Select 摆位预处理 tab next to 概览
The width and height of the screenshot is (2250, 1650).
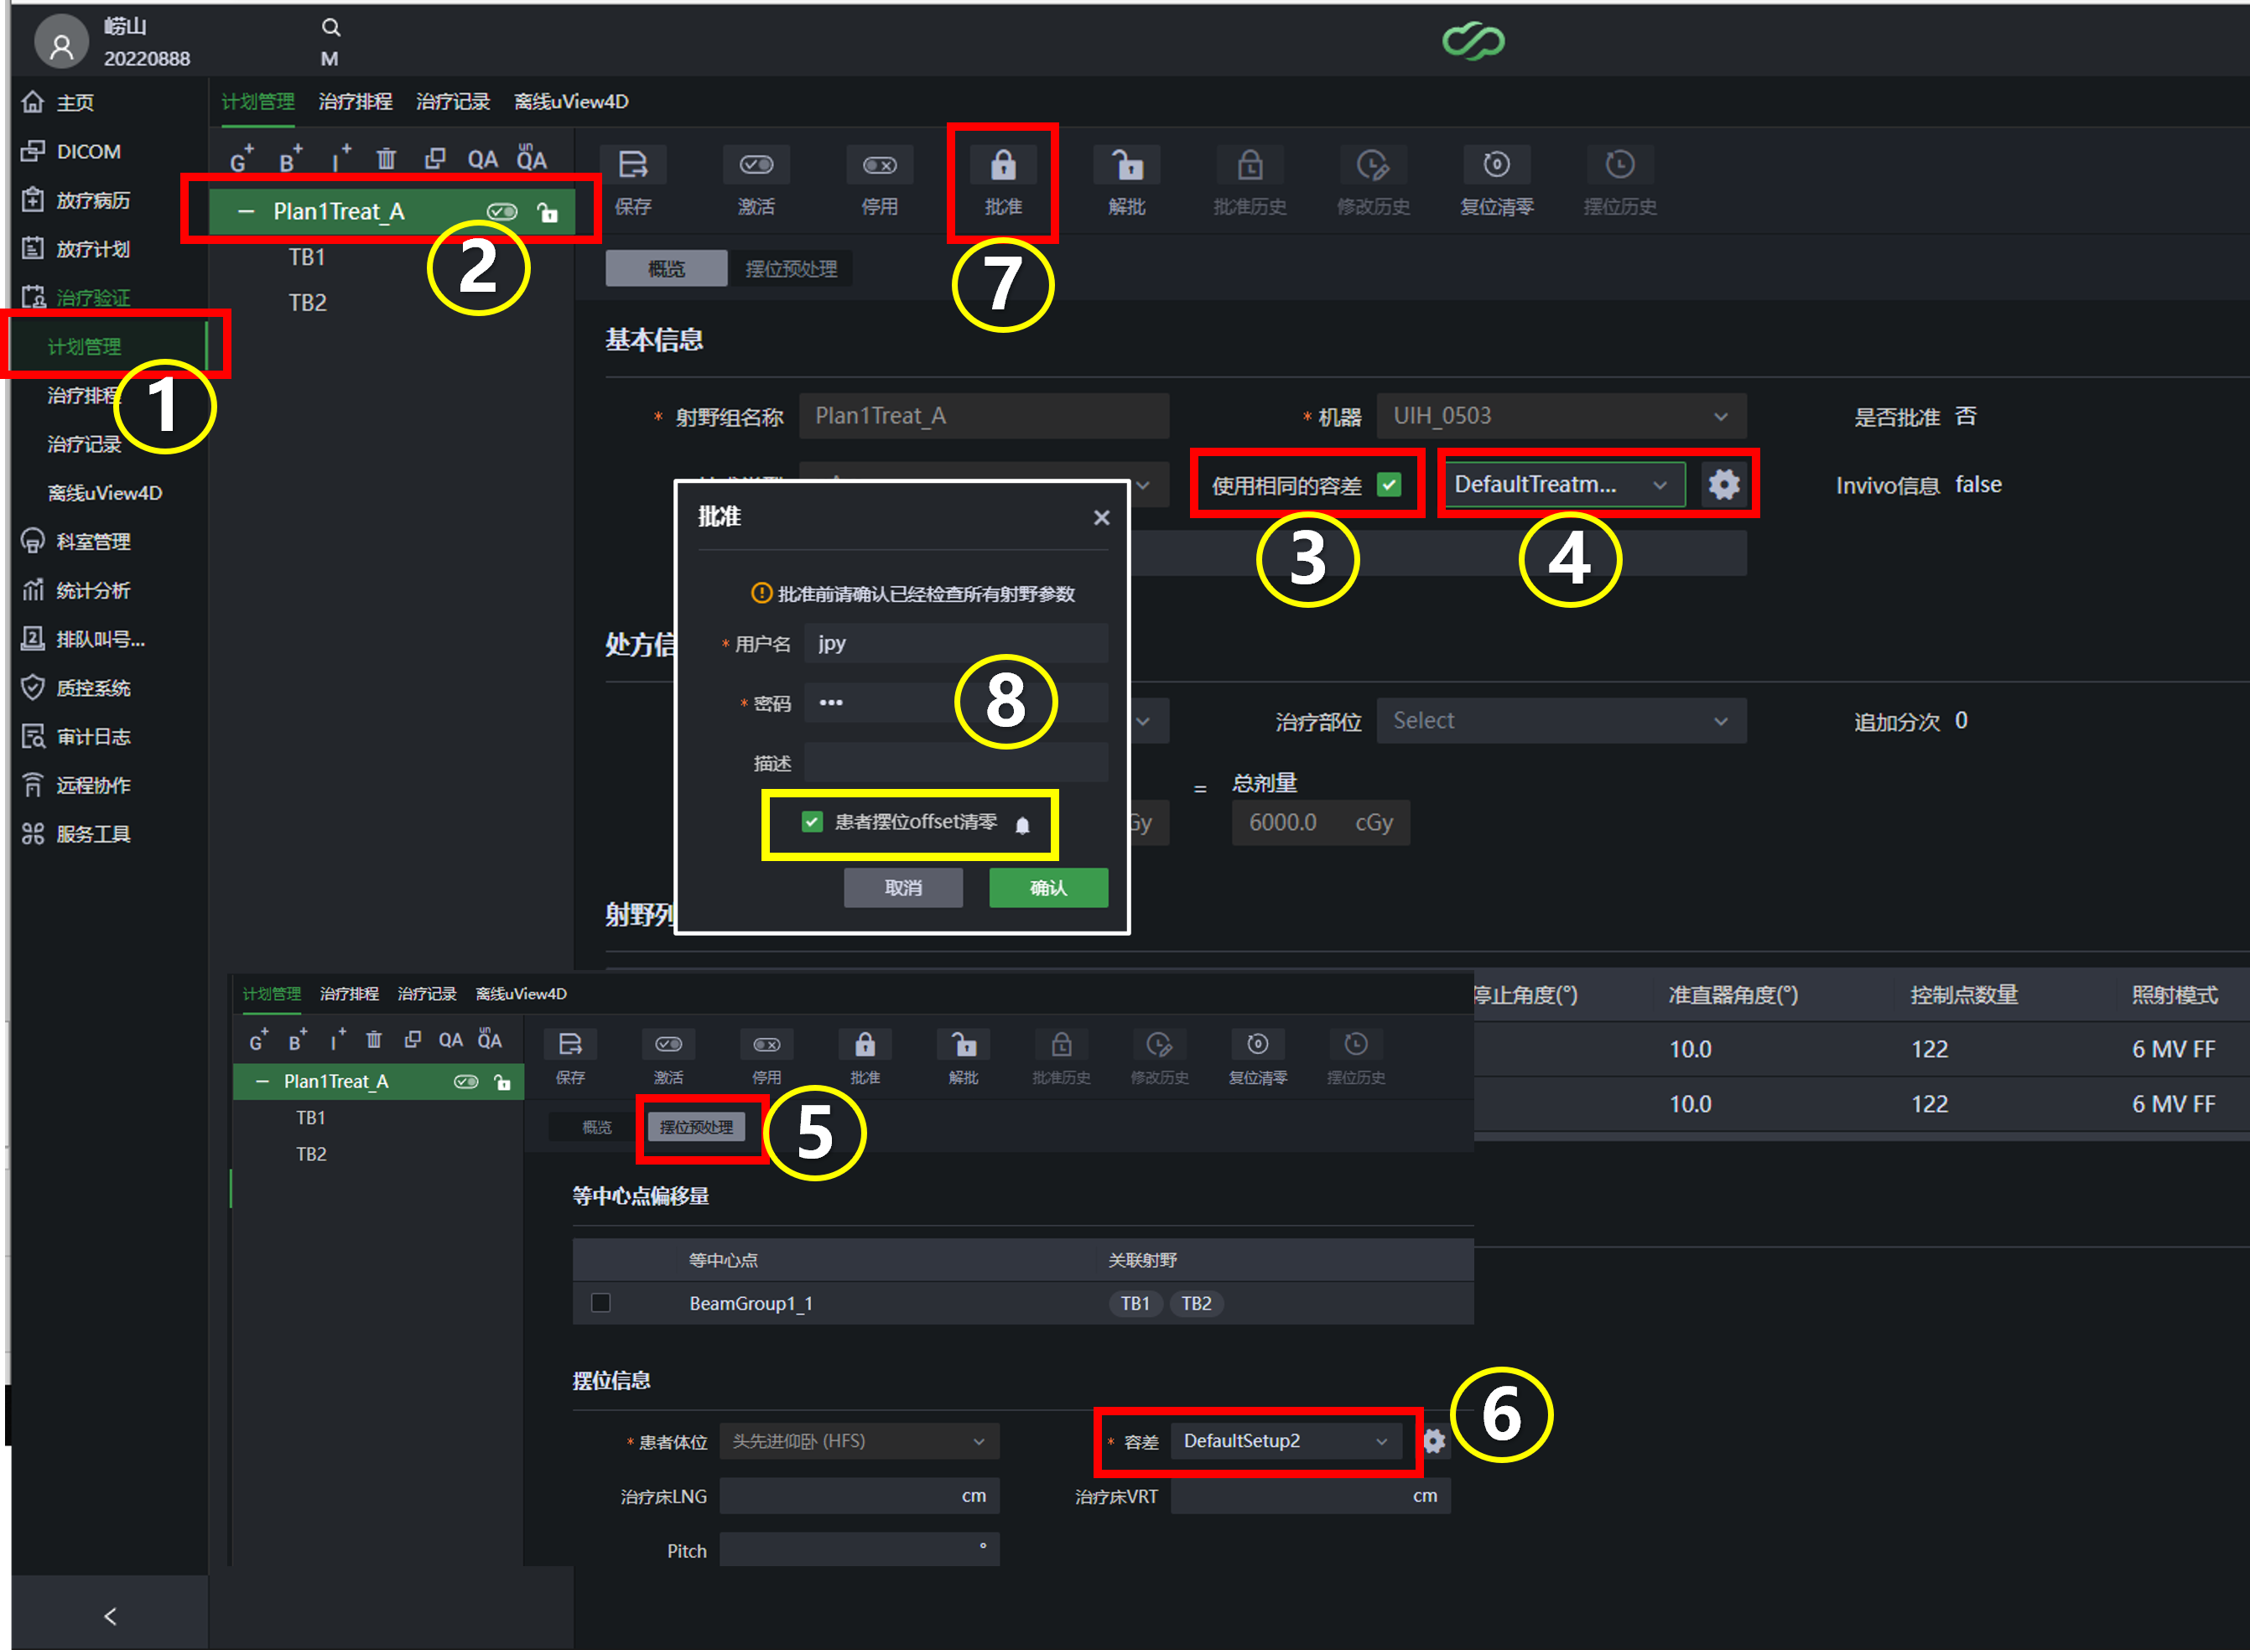pos(790,268)
